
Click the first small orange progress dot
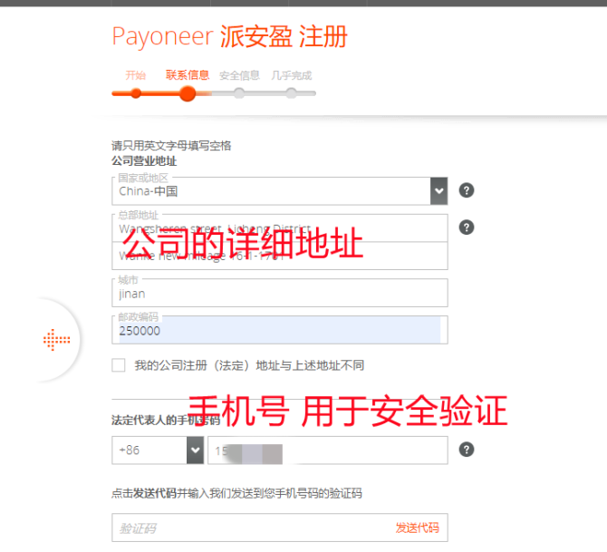[x=136, y=93]
